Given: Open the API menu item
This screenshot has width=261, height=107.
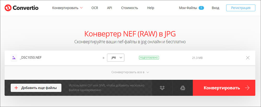Looking at the screenshot, I should pos(110,8).
